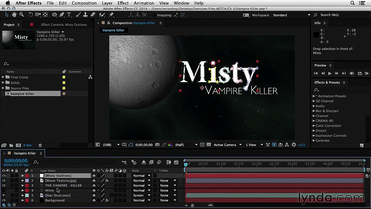The height and width of the screenshot is (209, 371).
Task: Select the Eraser tool
Action: [93, 15]
